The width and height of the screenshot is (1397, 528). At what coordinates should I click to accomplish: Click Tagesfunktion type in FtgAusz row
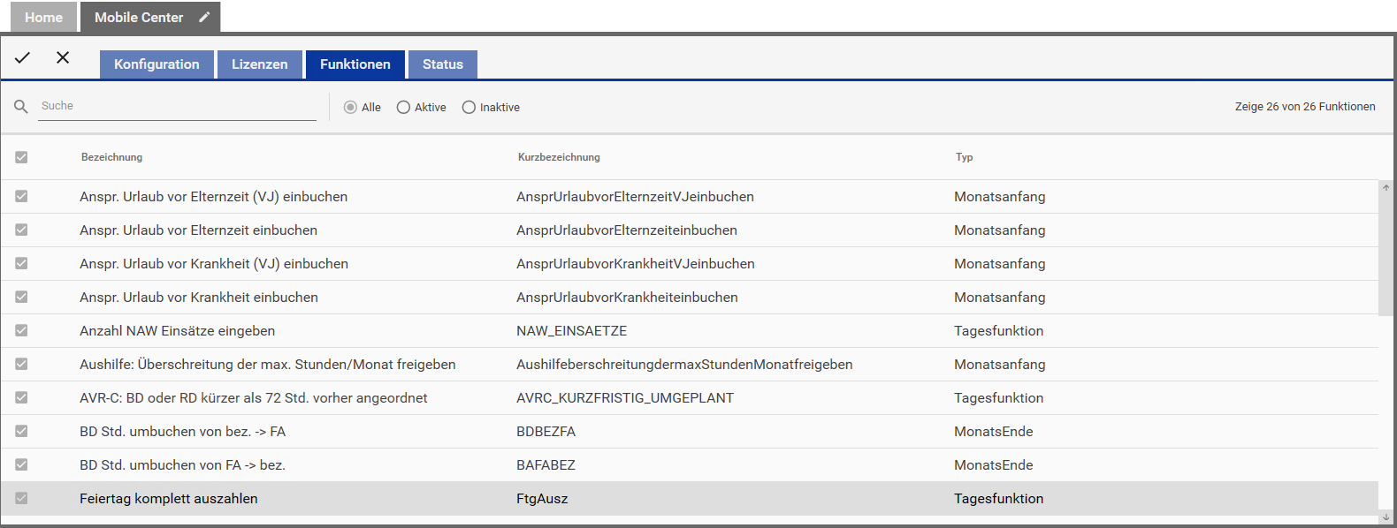[998, 499]
